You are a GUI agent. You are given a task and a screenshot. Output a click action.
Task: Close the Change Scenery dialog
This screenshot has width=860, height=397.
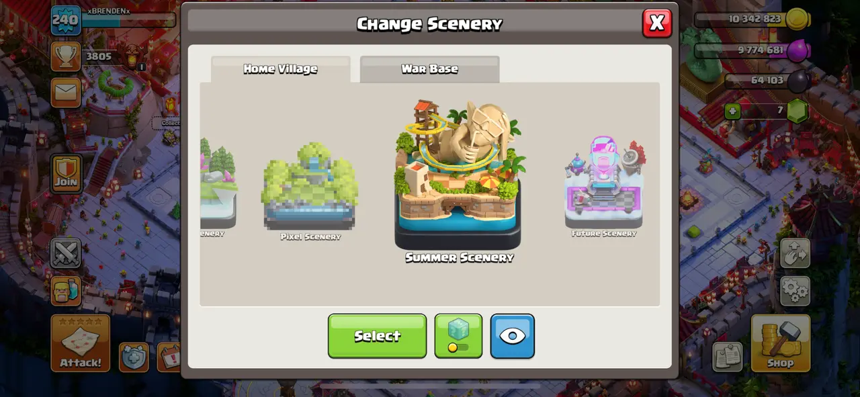[x=657, y=23]
